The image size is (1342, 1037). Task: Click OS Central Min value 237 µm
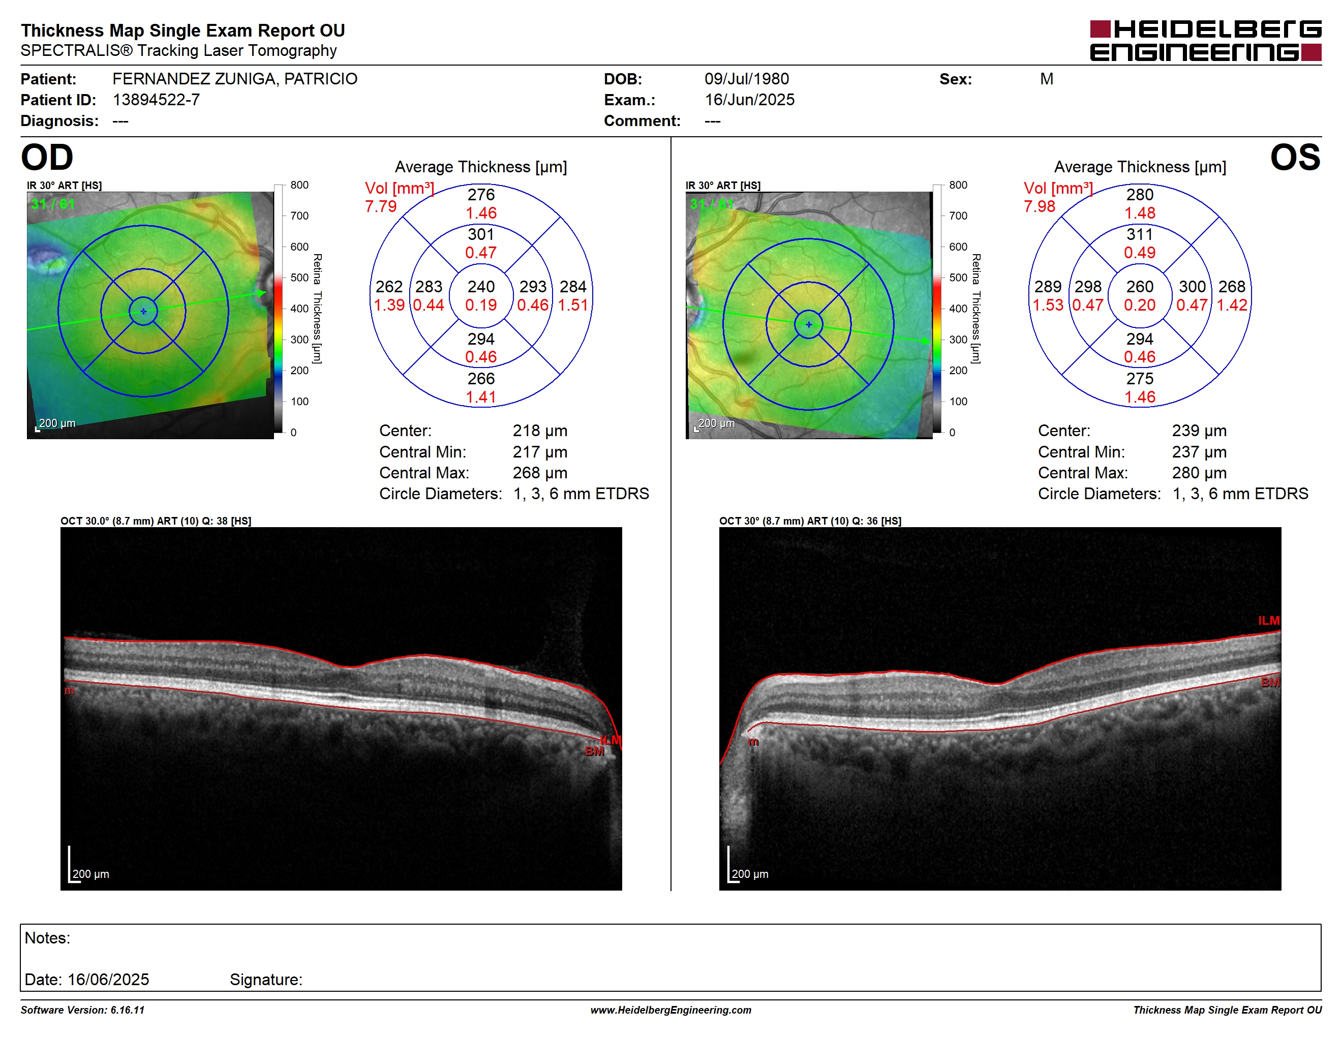pyautogui.click(x=1199, y=452)
